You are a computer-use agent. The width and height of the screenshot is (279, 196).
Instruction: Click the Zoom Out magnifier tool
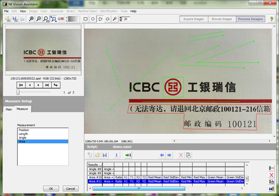[38, 19]
